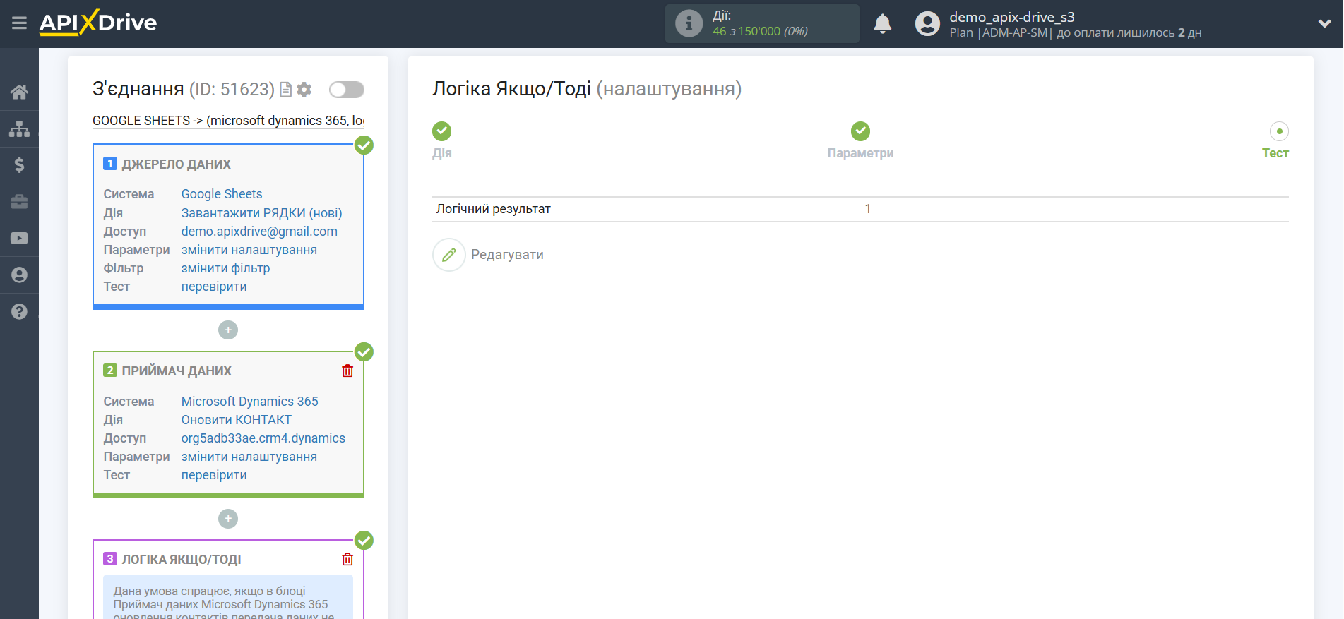
Task: Click the Дія step checkmark circle
Action: coord(441,131)
